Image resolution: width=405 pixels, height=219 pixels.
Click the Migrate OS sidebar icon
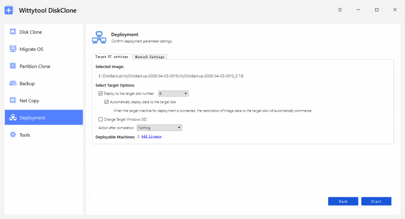coord(13,49)
